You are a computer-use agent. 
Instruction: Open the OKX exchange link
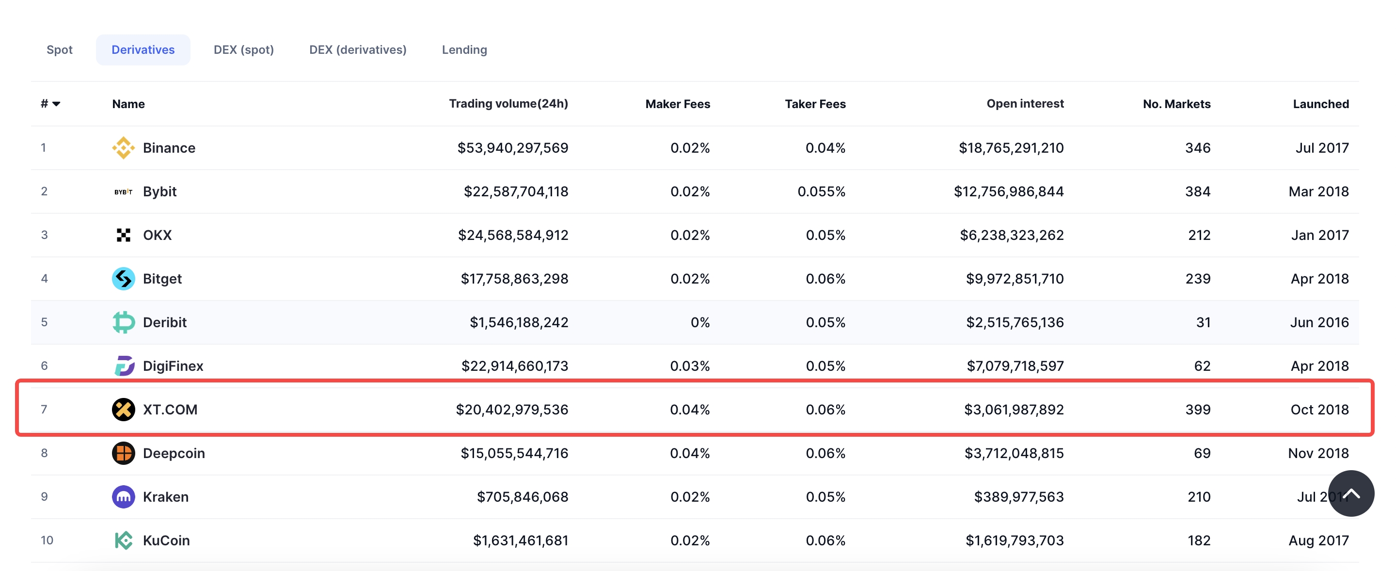click(x=157, y=235)
